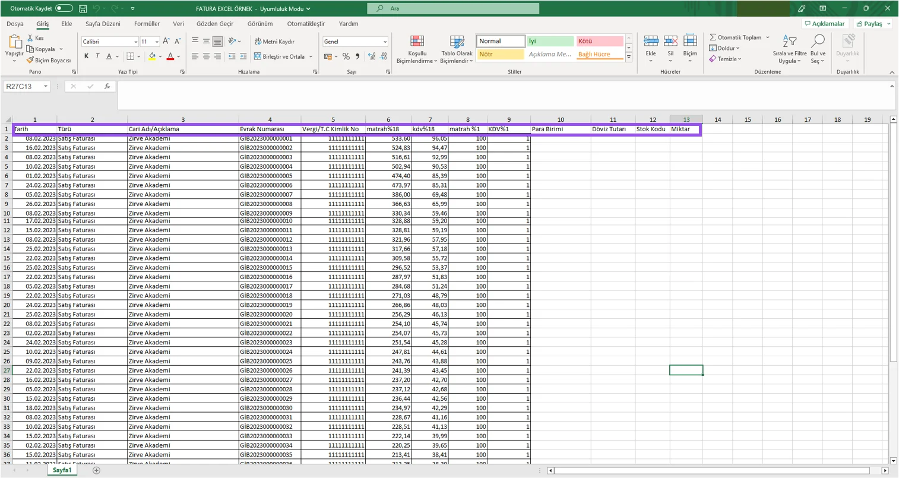The image size is (899, 478).
Task: Increase decimal places
Action: [372, 56]
